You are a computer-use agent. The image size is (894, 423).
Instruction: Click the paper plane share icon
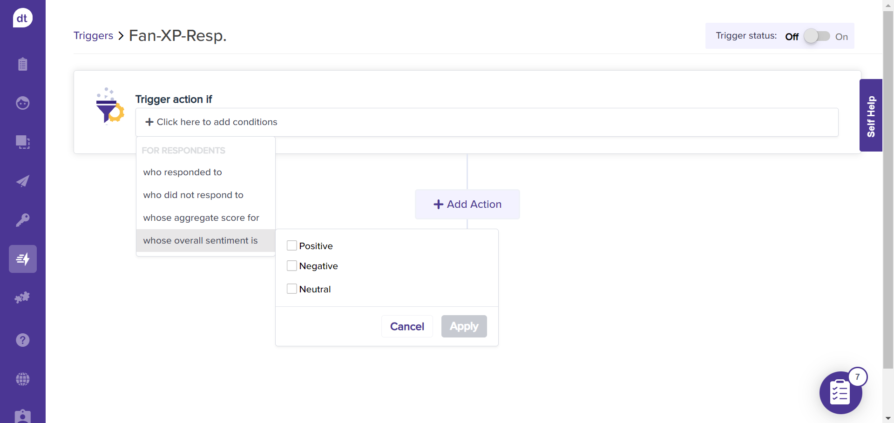[22, 181]
